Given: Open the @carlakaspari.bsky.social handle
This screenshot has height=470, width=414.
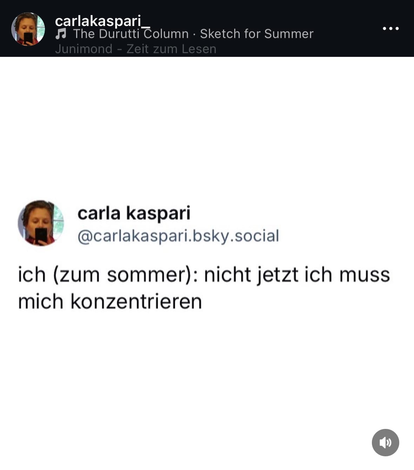Looking at the screenshot, I should pyautogui.click(x=178, y=236).
